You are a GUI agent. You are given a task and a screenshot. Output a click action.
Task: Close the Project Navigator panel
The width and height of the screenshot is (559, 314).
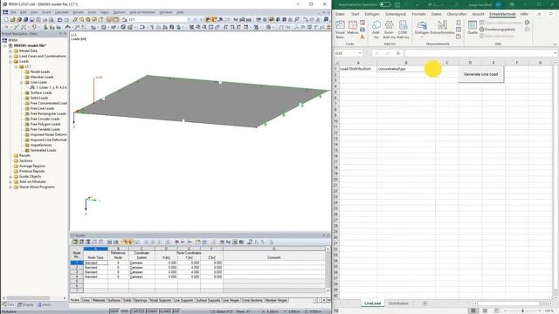coord(66,33)
